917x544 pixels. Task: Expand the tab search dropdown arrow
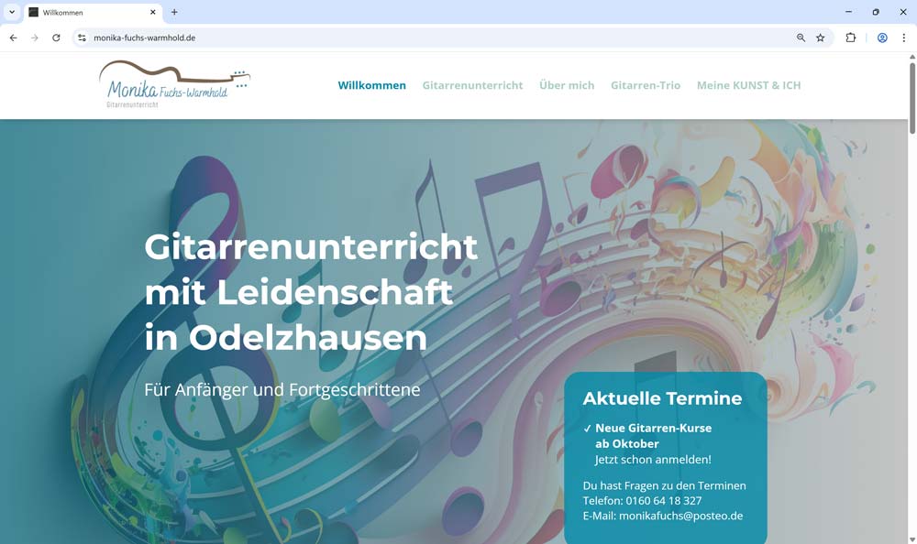point(12,12)
